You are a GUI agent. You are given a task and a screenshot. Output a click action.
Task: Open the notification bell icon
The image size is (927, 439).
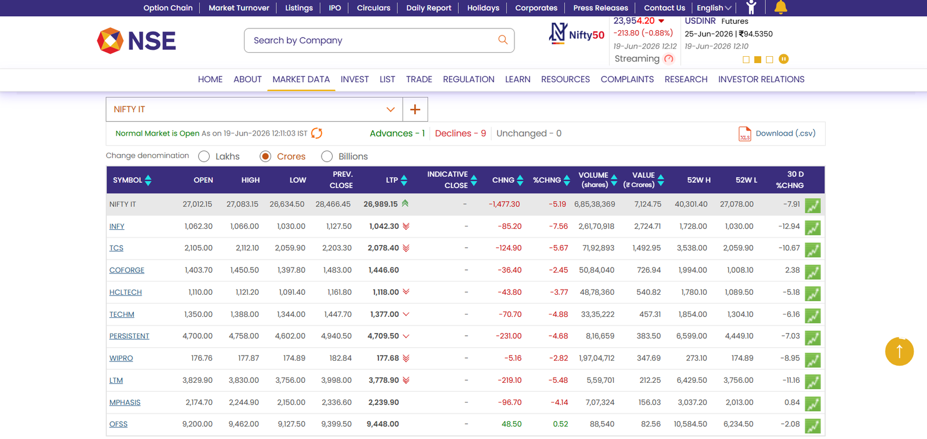coord(780,7)
